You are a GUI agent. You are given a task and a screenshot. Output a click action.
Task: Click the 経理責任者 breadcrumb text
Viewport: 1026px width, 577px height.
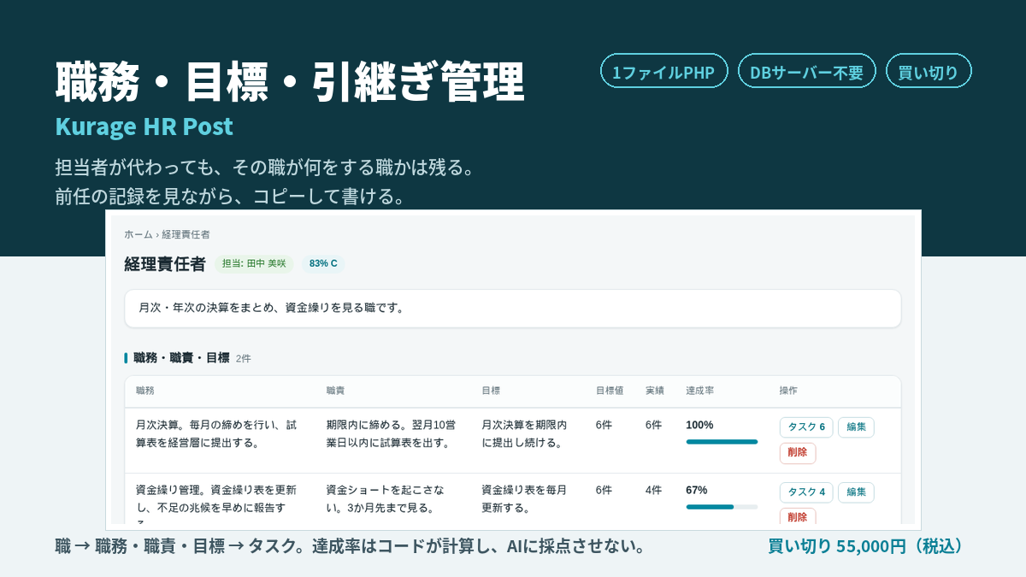pos(186,234)
